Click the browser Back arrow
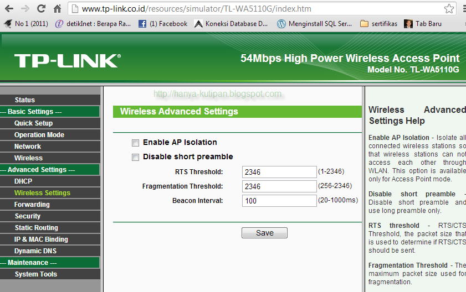The height and width of the screenshot is (292, 466). tap(9, 9)
